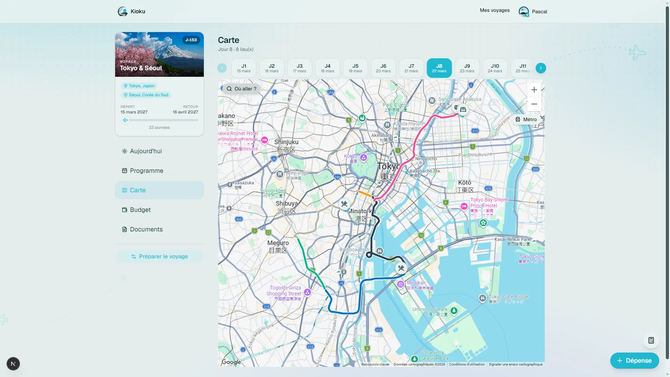The height and width of the screenshot is (377, 670).
Task: Click the hotel bed marker near Asakusa
Action: point(463,110)
